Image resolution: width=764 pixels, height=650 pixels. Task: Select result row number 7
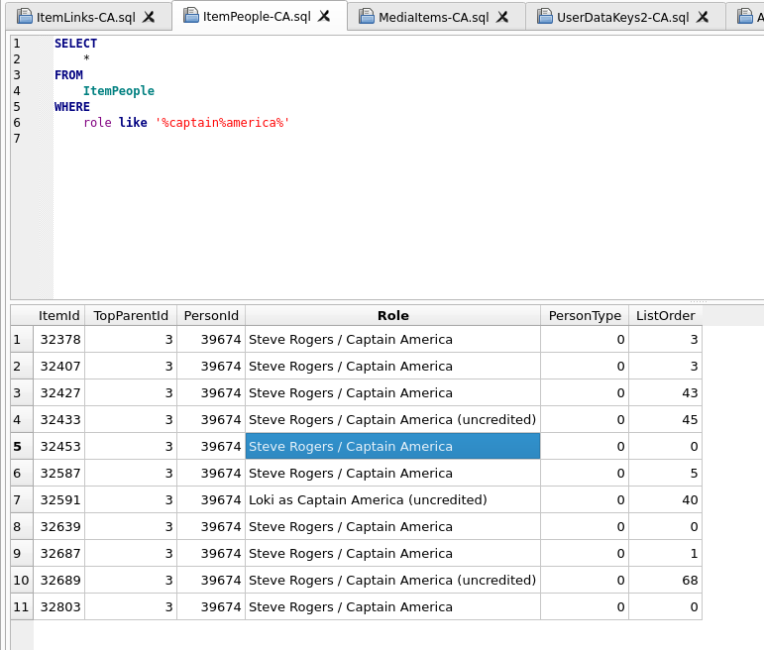pyautogui.click(x=17, y=499)
